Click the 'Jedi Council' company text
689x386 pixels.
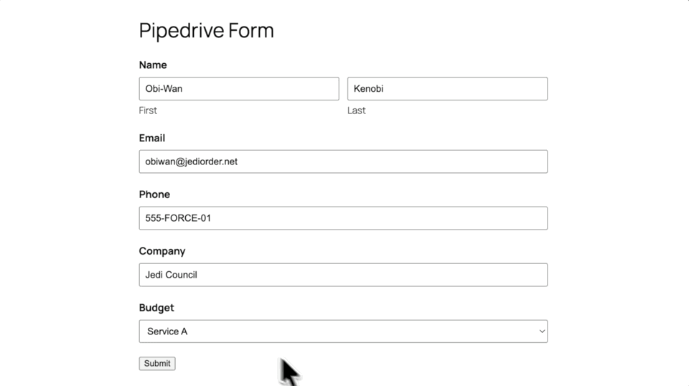pos(171,275)
